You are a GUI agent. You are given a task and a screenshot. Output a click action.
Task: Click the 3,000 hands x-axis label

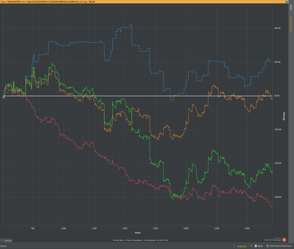[x=186, y=228]
